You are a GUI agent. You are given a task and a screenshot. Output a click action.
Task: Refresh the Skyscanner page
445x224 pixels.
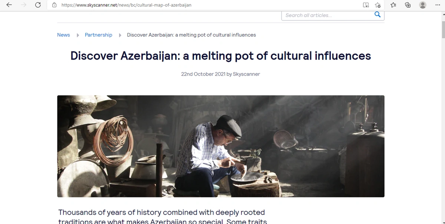38,5
